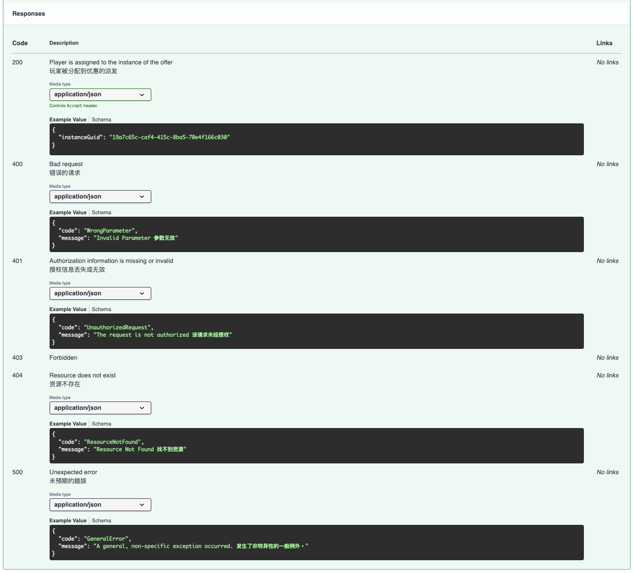
Task: Choose Example Value tab under 401 response
Action: pos(68,309)
